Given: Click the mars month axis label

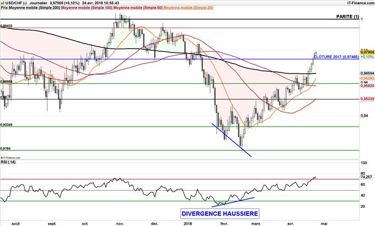Looking at the screenshot, I should [x=256, y=224].
